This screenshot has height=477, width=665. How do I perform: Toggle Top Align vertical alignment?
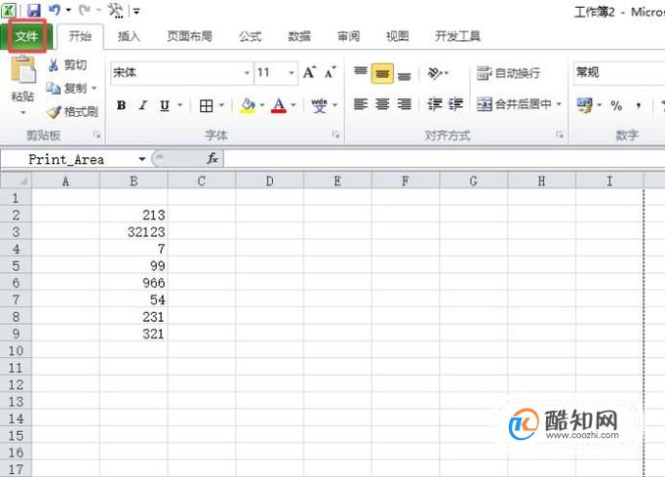(361, 73)
